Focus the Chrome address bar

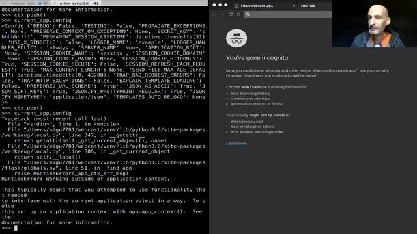click(x=289, y=14)
